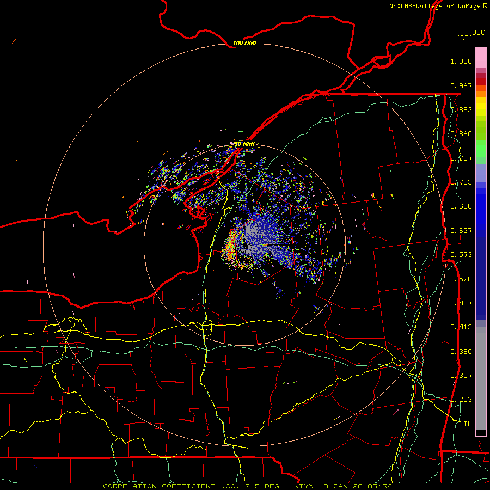490x490 pixels.
Task: Select the 0.733 legend value
Action: click(461, 182)
